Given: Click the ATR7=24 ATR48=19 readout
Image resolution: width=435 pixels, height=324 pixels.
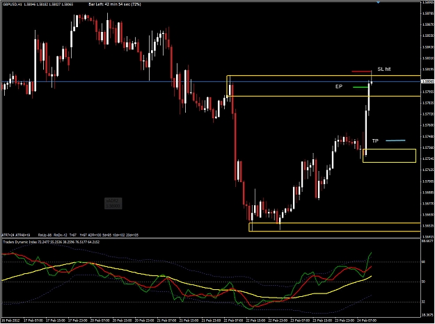Looking at the screenshot, I should click(16, 235).
